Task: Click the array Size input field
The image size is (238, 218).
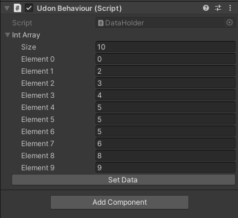Action: point(166,47)
